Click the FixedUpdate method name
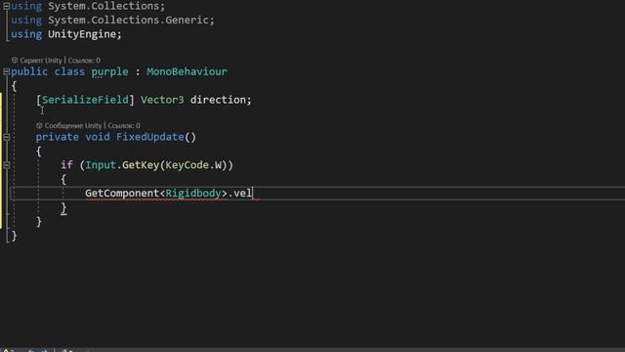Image resolution: width=625 pixels, height=352 pixels. pos(149,137)
